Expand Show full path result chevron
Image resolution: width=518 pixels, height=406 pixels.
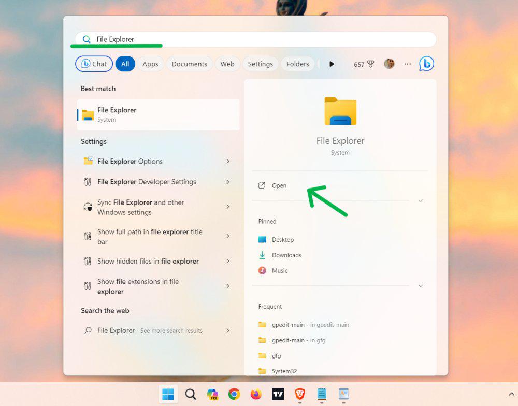pyautogui.click(x=228, y=236)
